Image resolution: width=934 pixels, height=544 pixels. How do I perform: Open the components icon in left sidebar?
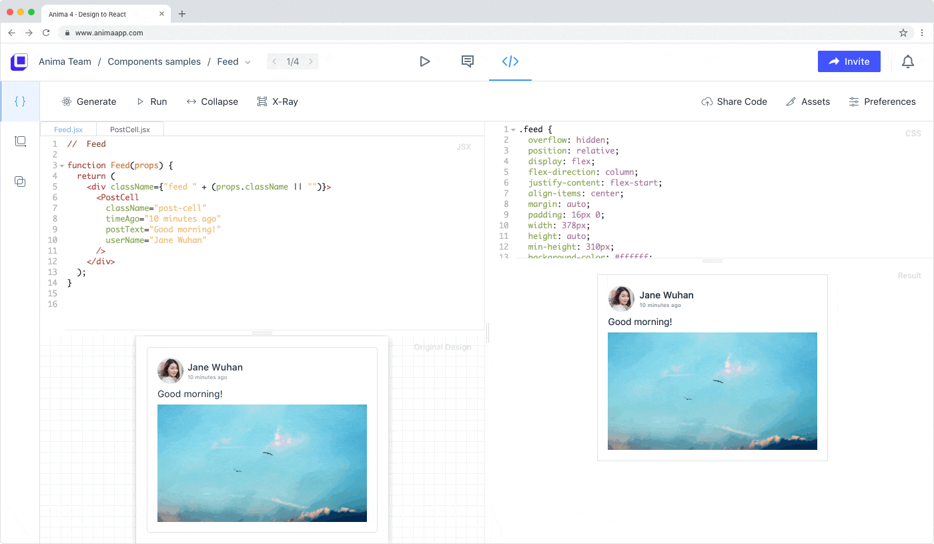[20, 182]
